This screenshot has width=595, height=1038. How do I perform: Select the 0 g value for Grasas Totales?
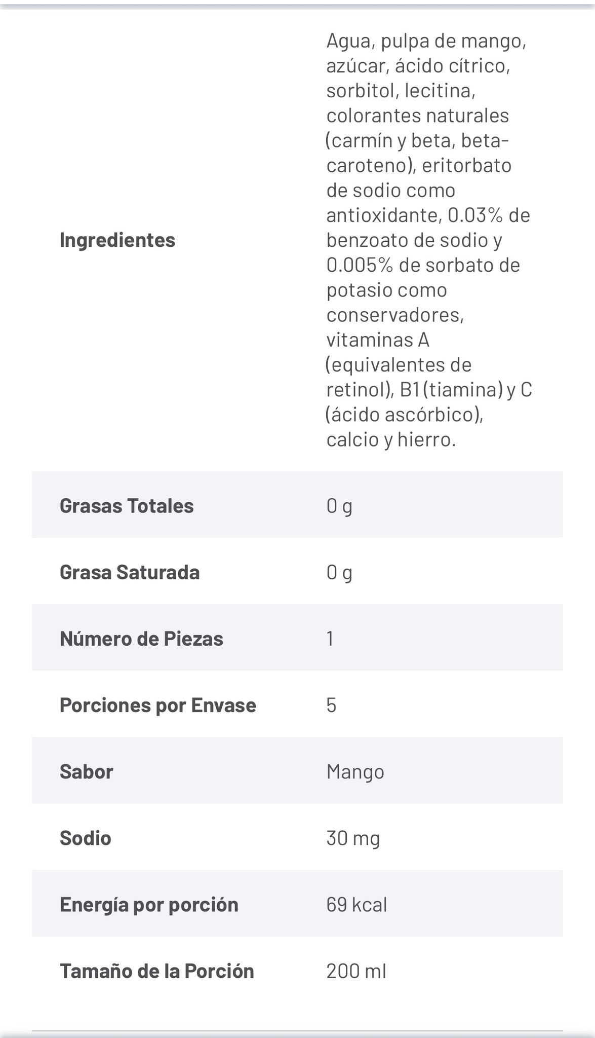point(339,505)
